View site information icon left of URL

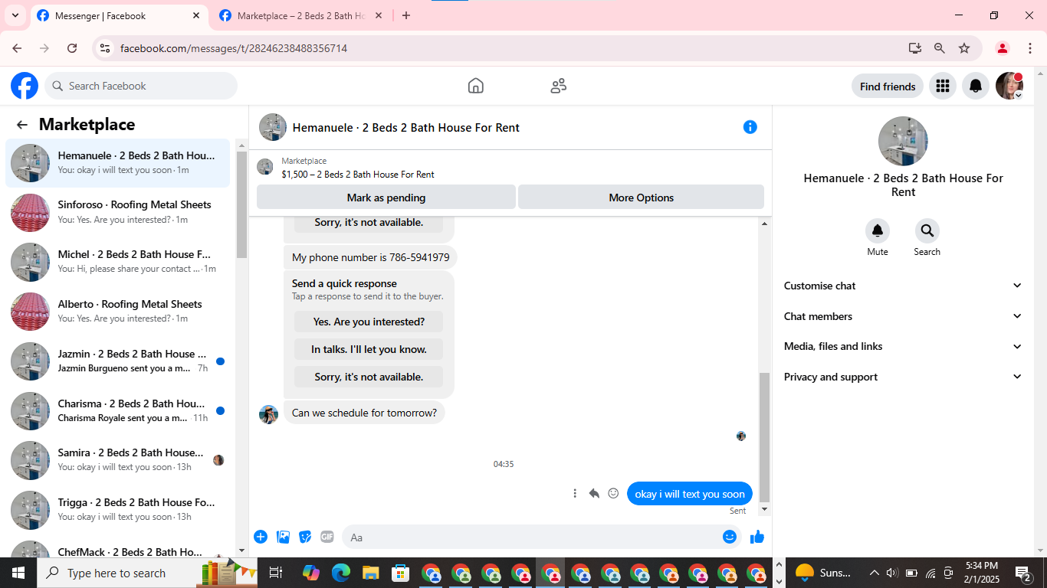[x=106, y=48]
